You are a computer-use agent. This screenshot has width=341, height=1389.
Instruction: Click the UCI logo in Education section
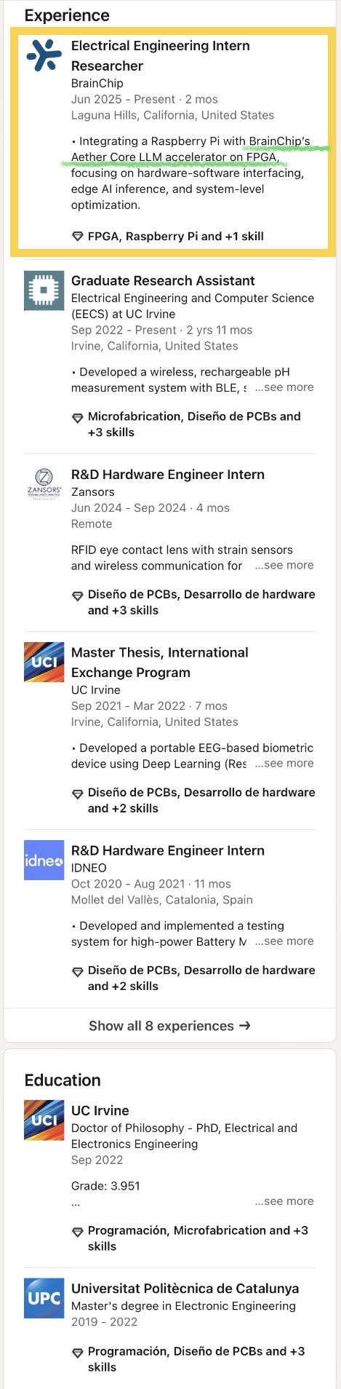44,1120
